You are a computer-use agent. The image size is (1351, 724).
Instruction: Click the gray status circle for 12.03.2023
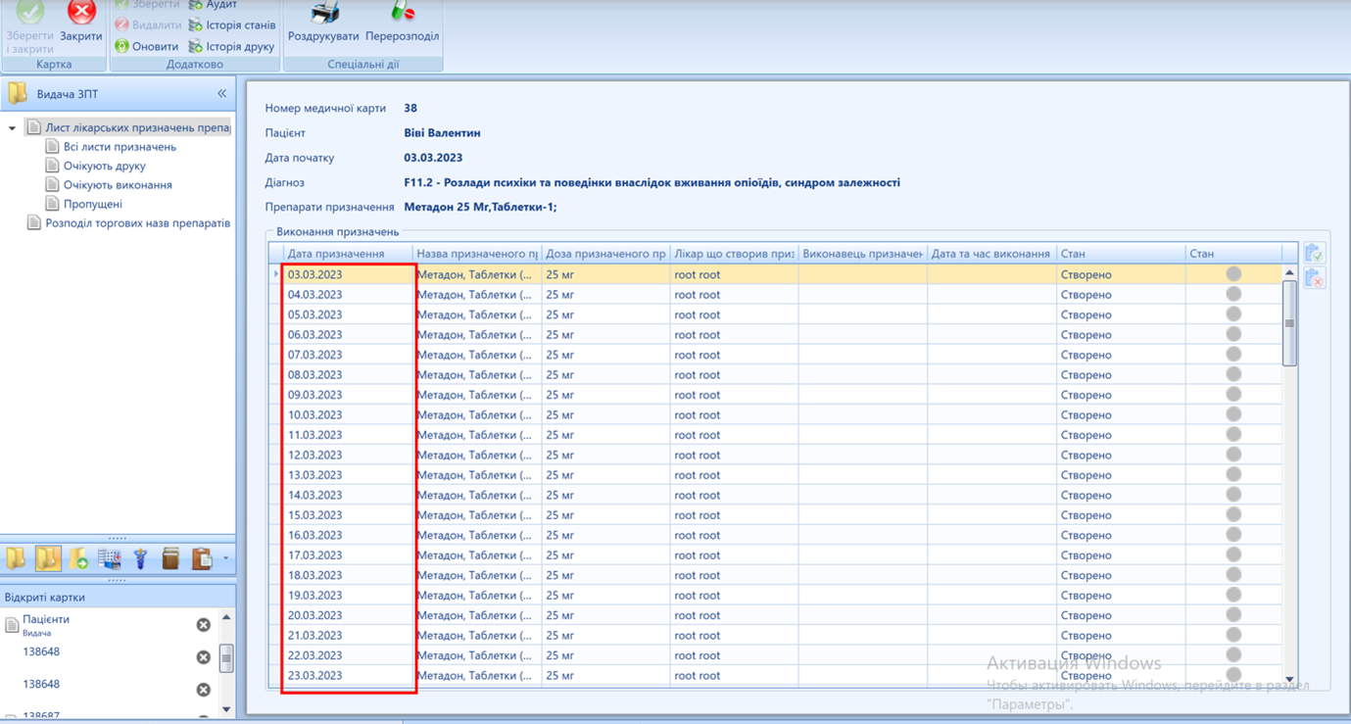1233,455
